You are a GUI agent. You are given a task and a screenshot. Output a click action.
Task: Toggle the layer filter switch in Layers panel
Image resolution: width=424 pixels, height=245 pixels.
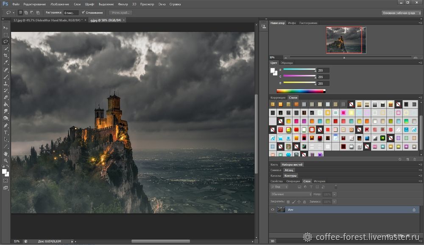(x=335, y=187)
